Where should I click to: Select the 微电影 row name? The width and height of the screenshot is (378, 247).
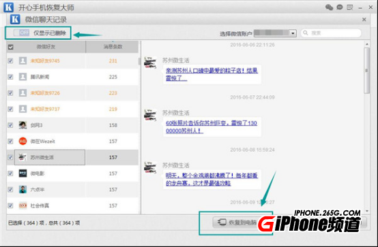pos(38,174)
